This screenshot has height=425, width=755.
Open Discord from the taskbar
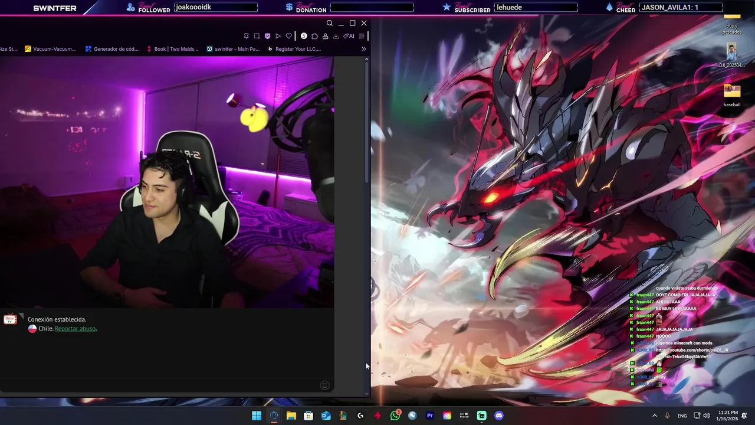pyautogui.click(x=499, y=416)
